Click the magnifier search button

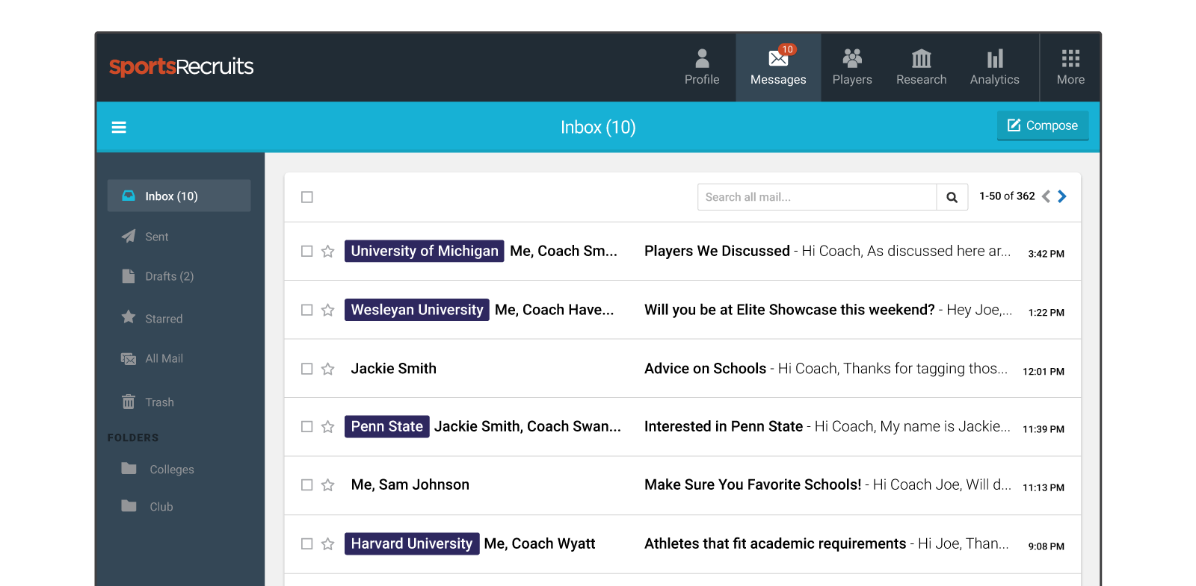coord(952,197)
